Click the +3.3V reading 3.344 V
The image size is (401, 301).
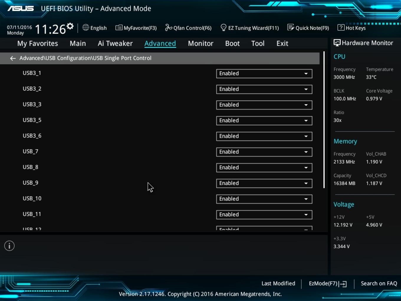click(x=341, y=246)
